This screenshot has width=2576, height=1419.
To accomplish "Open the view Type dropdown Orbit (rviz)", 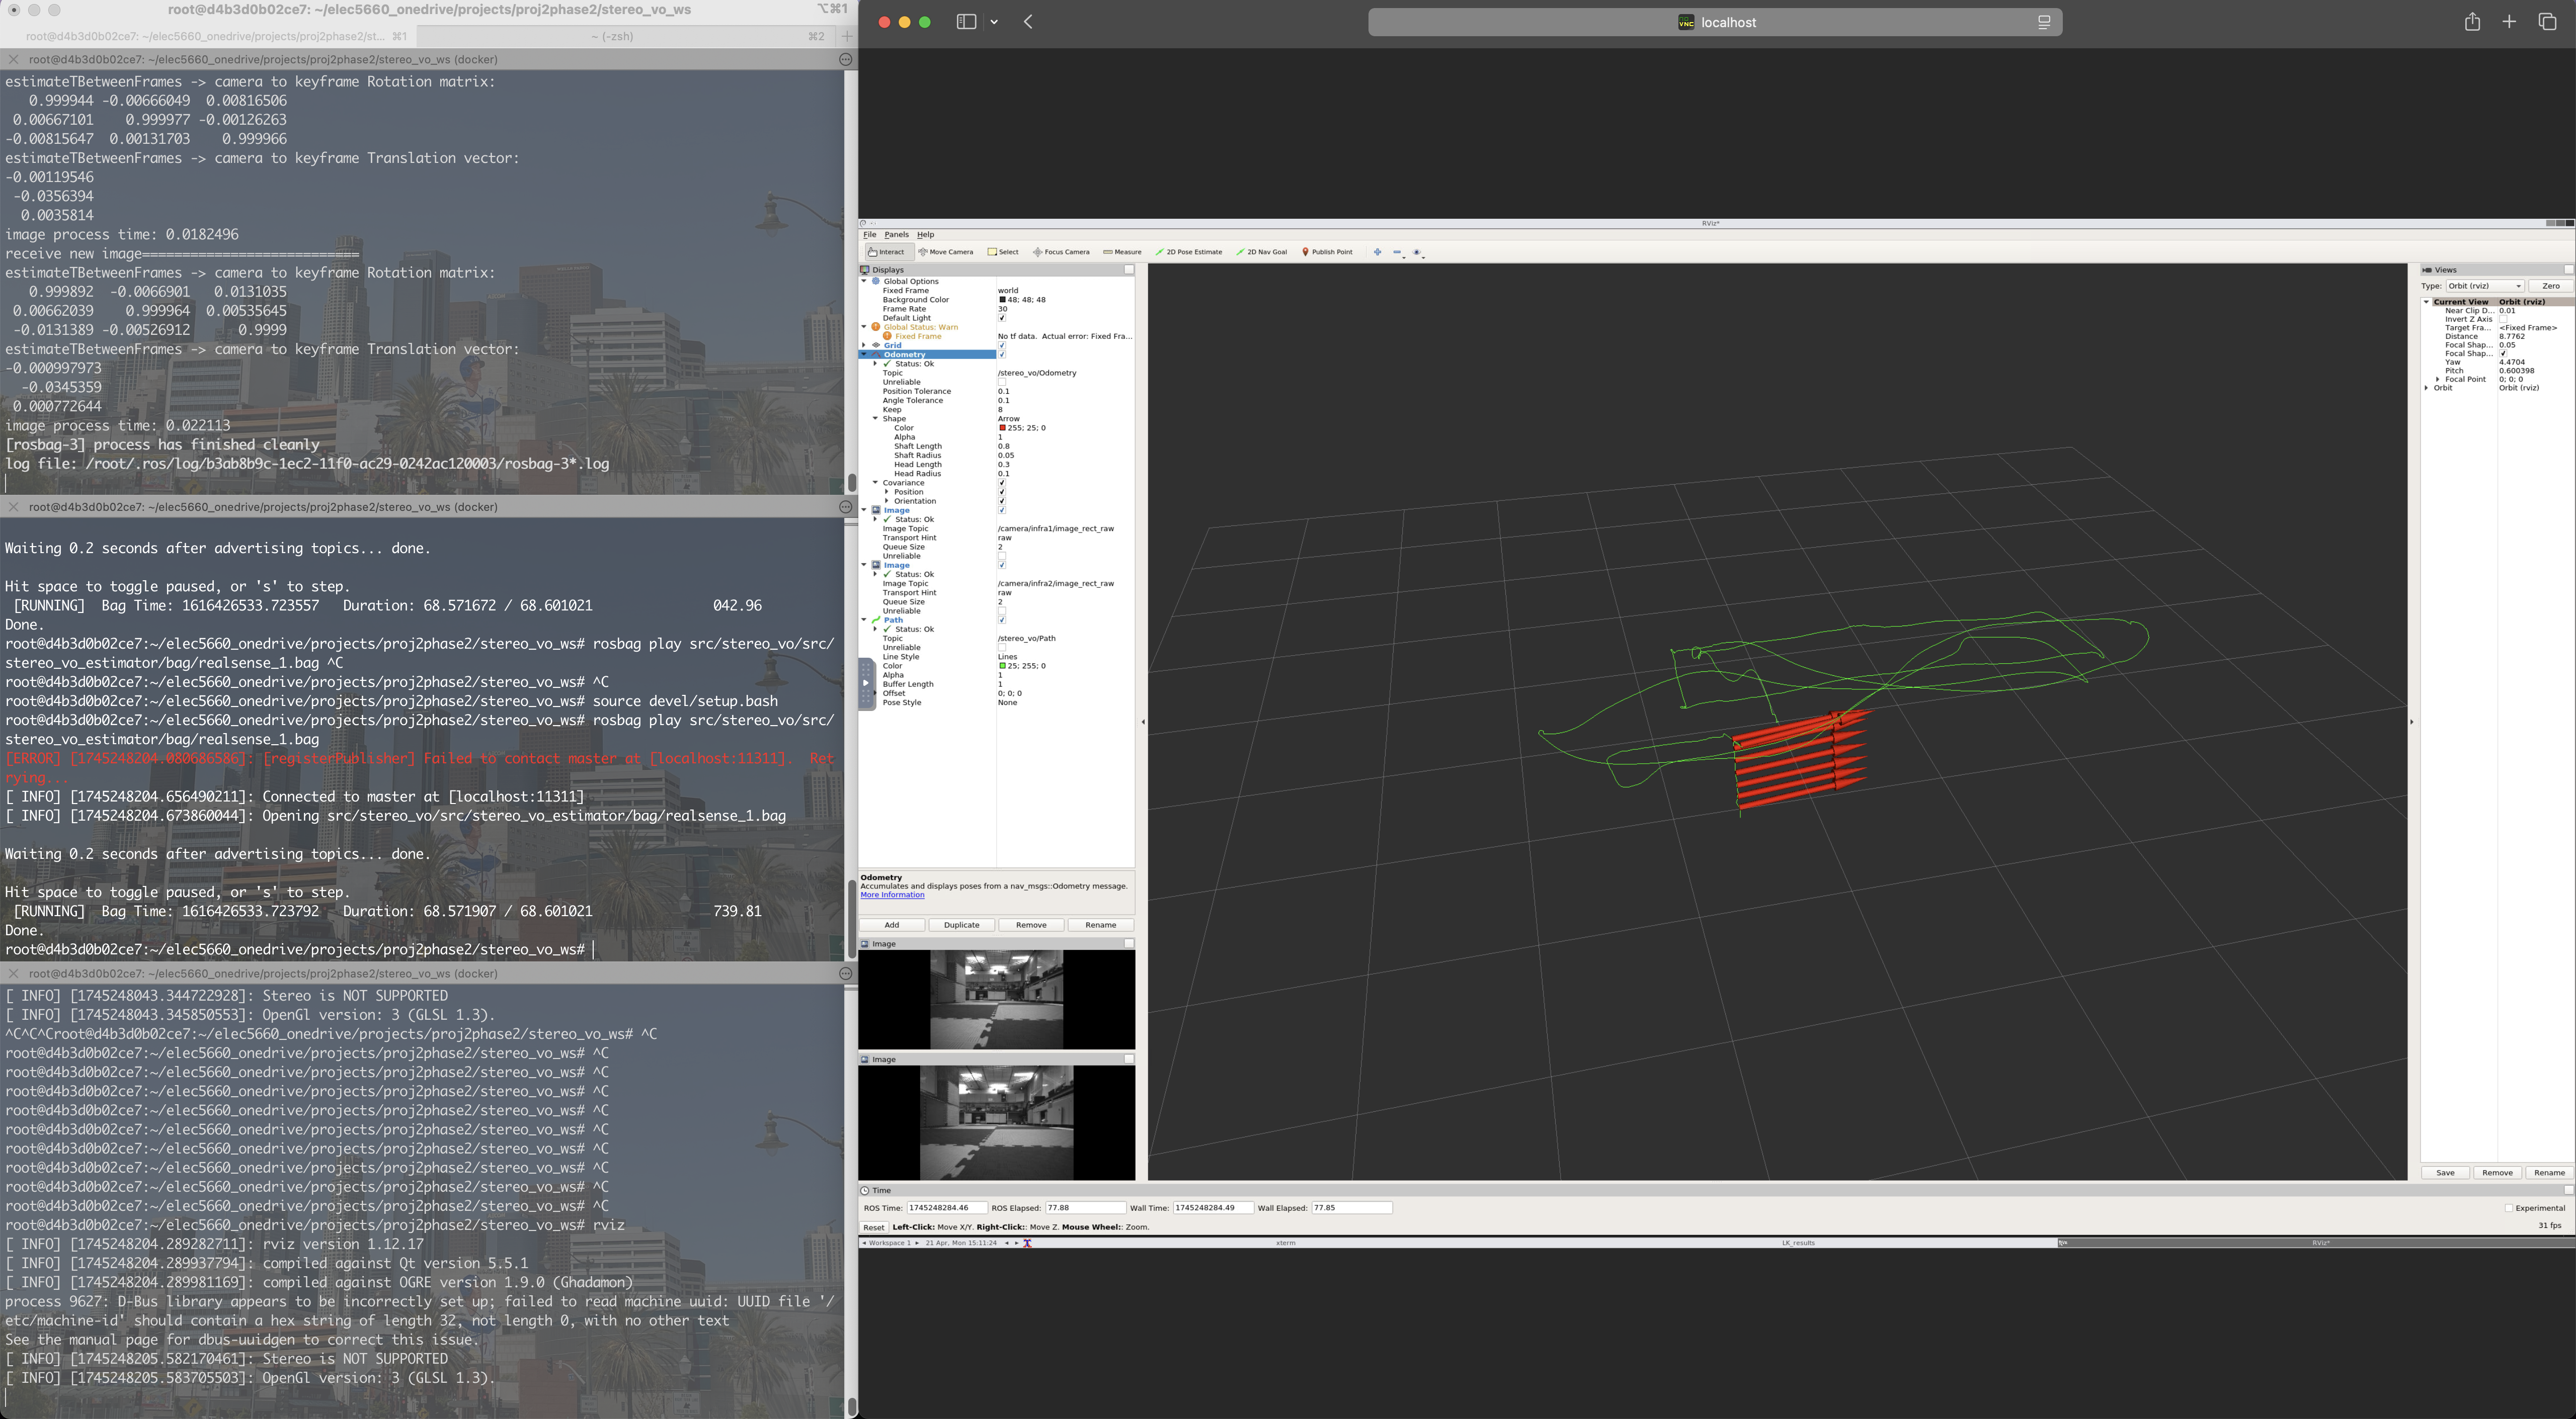I will [2485, 286].
